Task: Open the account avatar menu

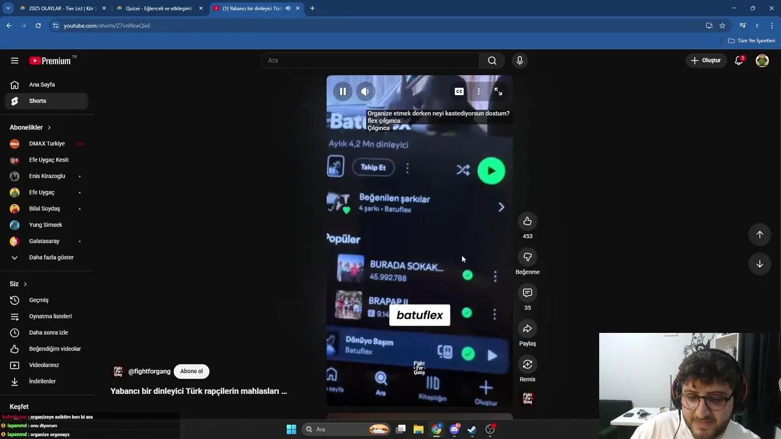Action: (762, 60)
